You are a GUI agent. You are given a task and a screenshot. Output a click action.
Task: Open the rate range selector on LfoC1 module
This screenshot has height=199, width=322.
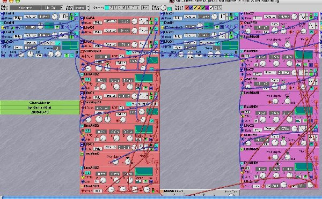(110, 30)
